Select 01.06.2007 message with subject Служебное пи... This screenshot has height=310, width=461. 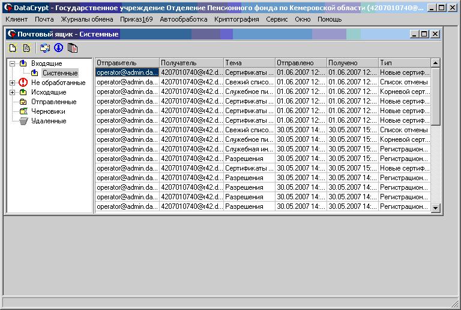tap(263, 92)
